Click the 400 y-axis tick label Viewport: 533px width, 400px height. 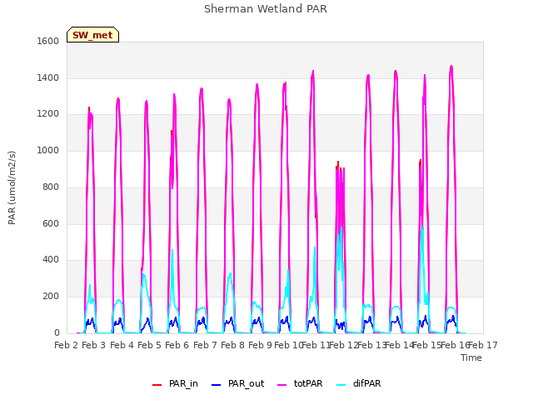click(x=51, y=260)
